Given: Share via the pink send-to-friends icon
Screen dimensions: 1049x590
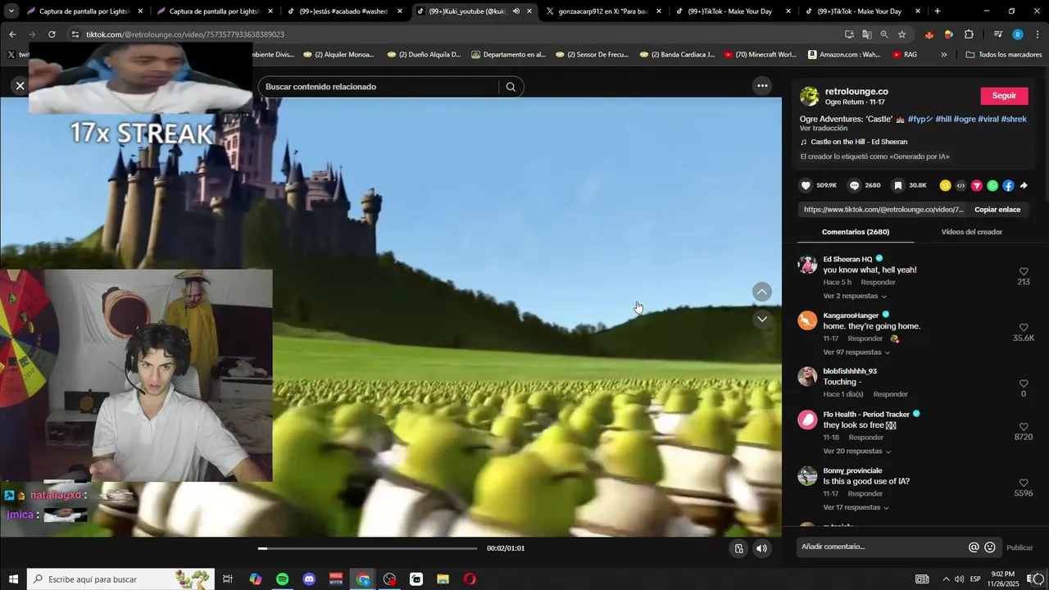Looking at the screenshot, I should coord(976,186).
